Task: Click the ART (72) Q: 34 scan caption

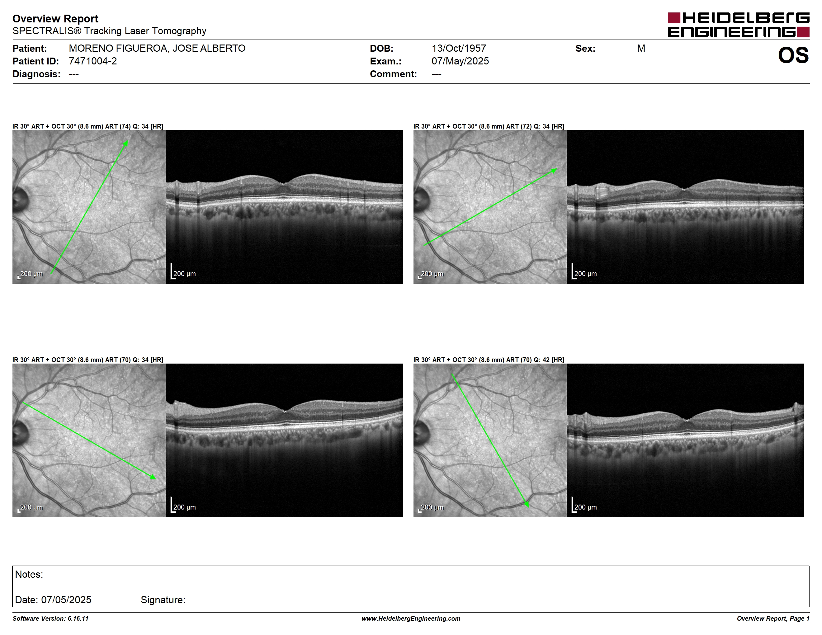Action: tap(489, 126)
